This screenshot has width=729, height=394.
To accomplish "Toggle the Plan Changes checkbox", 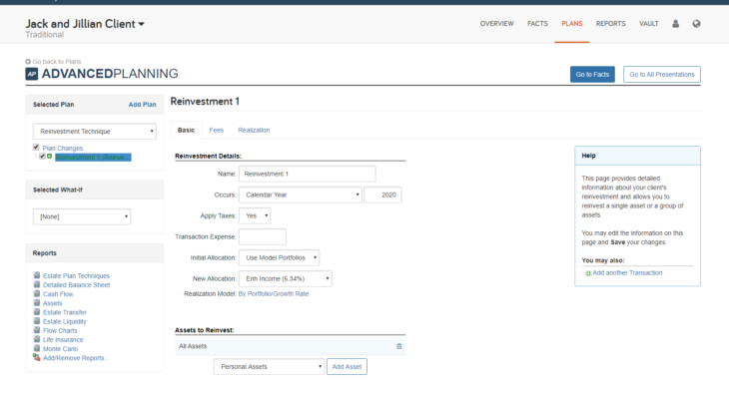I will point(36,147).
